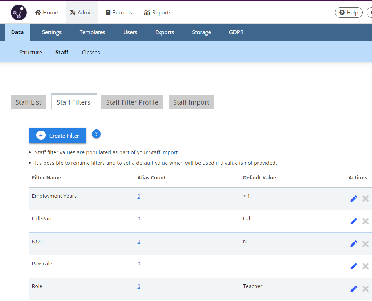Click the Alias Count column header

(152, 178)
